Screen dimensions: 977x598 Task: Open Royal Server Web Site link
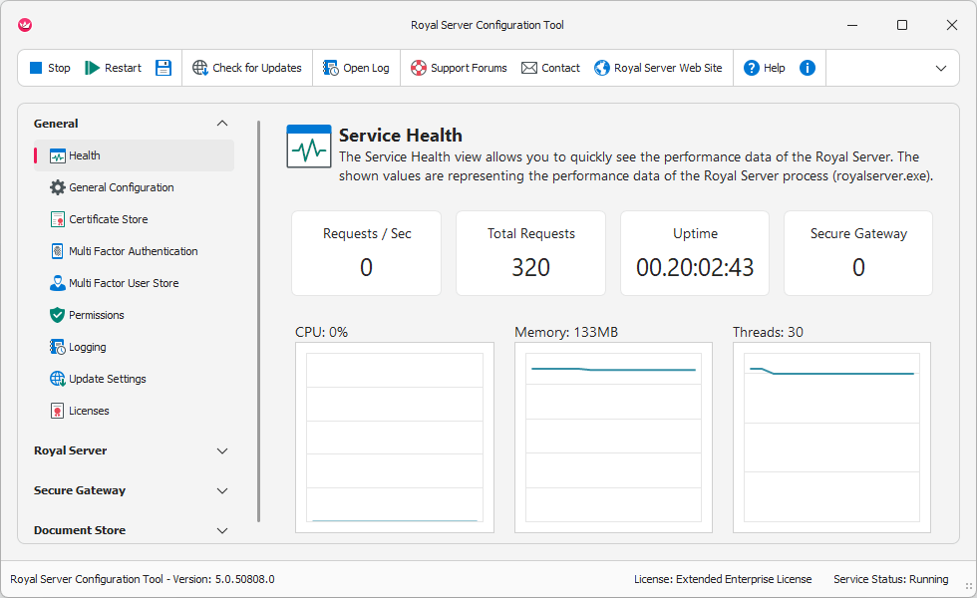pyautogui.click(x=658, y=68)
